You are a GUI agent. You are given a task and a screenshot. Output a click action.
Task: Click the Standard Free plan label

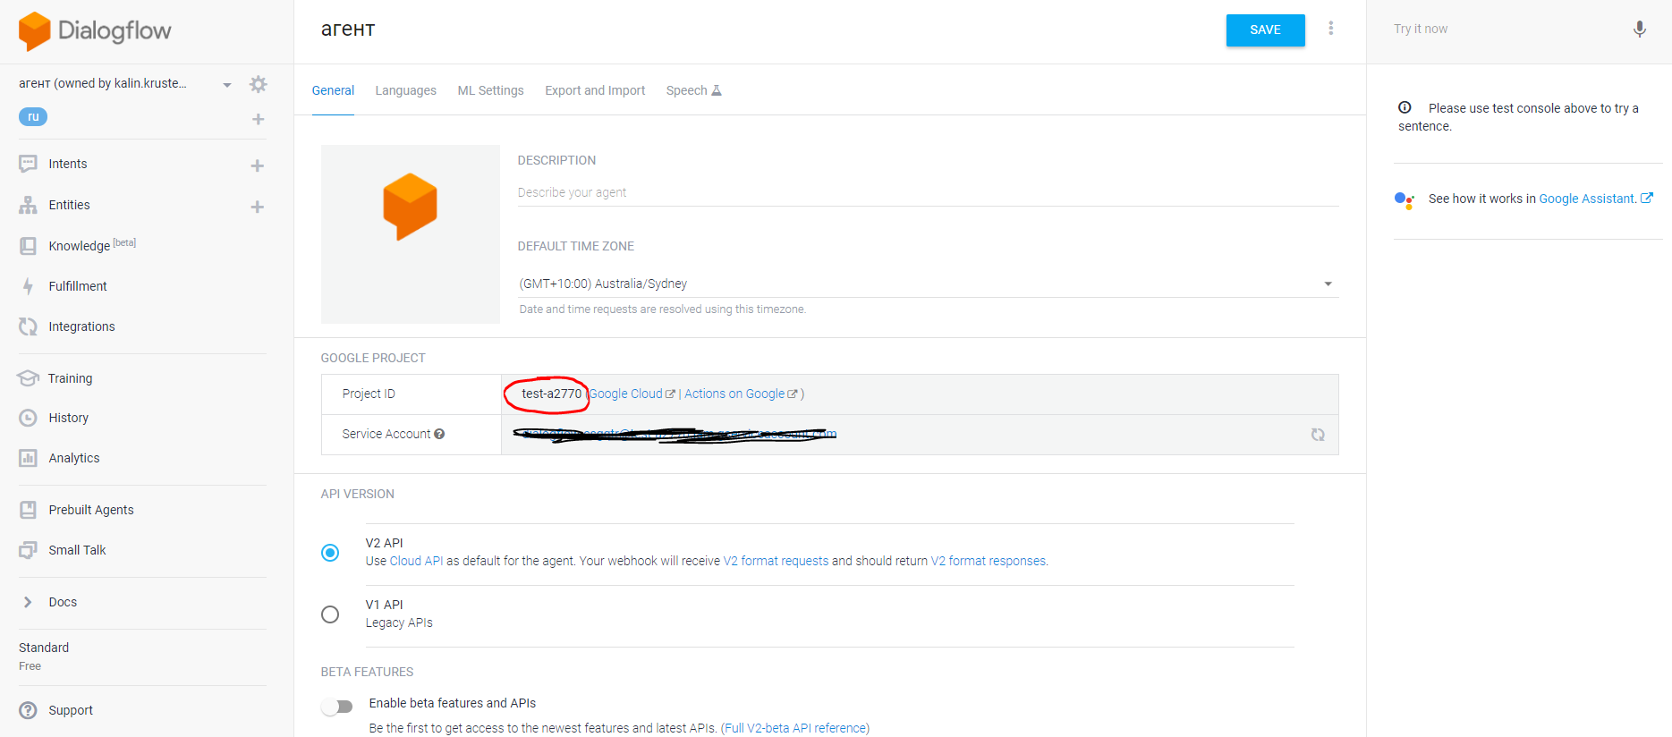(x=44, y=656)
